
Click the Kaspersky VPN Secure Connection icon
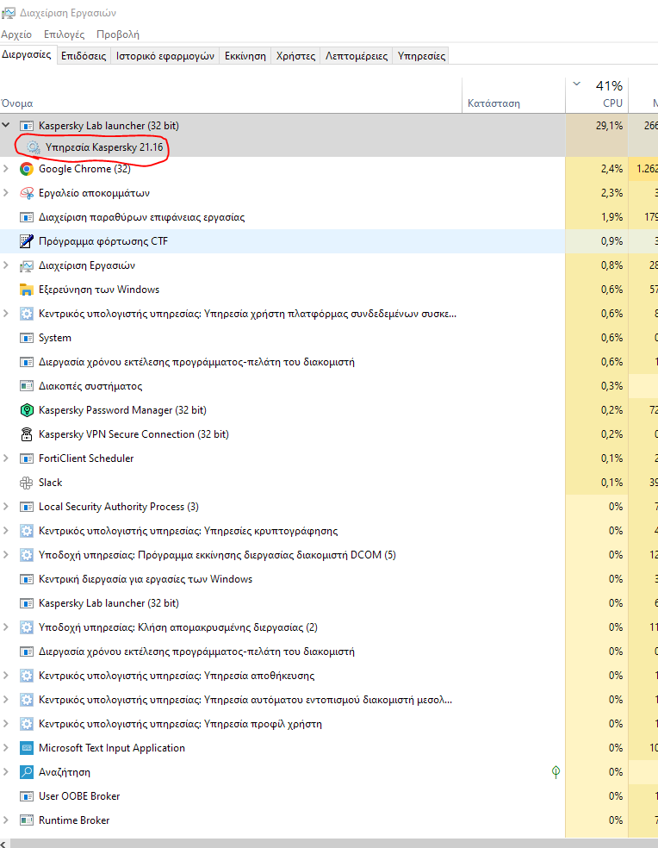tap(27, 434)
